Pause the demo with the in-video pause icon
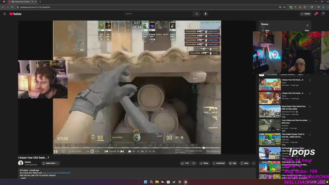 (56, 151)
